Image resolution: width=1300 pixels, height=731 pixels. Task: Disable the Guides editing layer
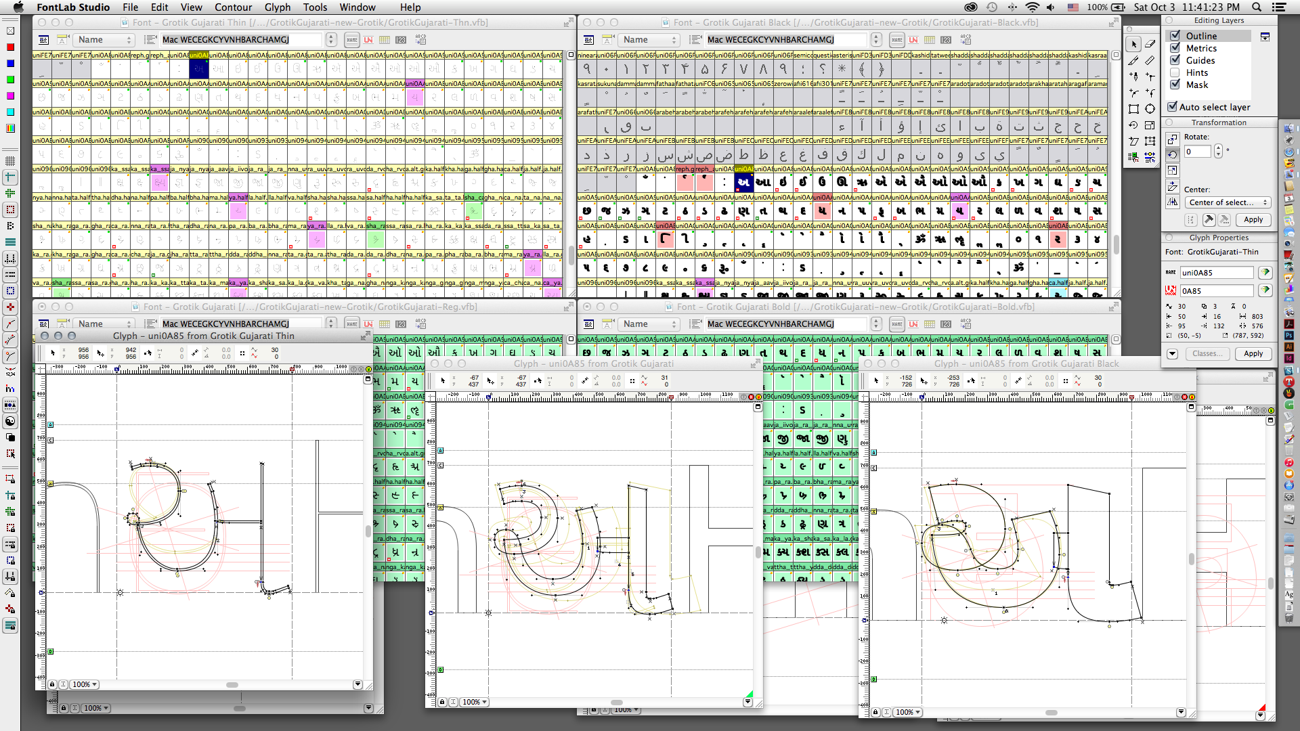click(x=1176, y=60)
